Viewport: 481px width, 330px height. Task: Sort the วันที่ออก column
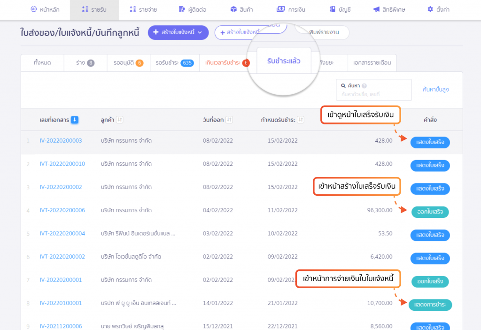pos(229,120)
